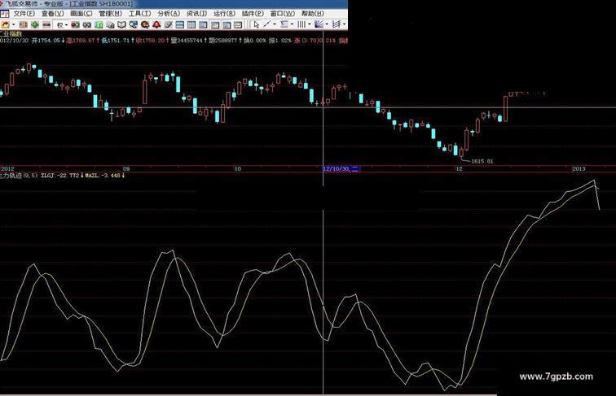Select the horizontal split window layout icon
This screenshot has width=616, height=396.
179,24
